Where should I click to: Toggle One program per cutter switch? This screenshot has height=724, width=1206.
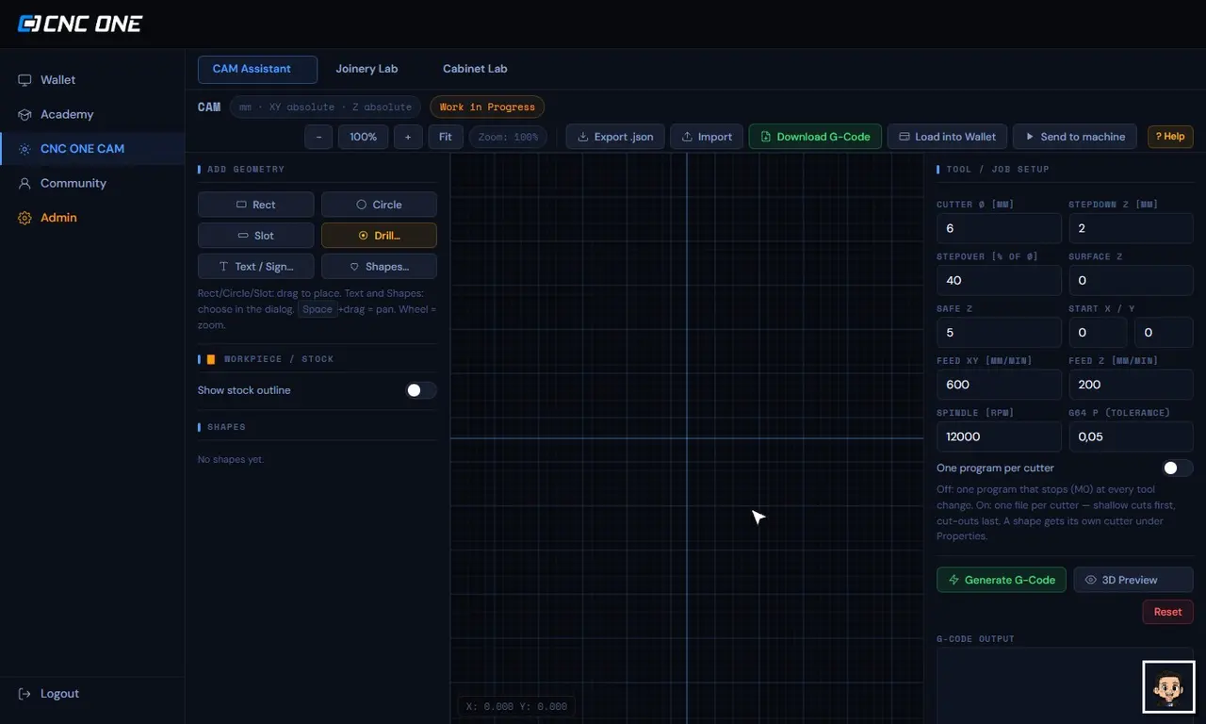coord(1178,468)
